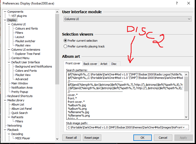Screen dimensions: 196x144
Task: Collapse the ReFacets tree node
Action: point(9,117)
